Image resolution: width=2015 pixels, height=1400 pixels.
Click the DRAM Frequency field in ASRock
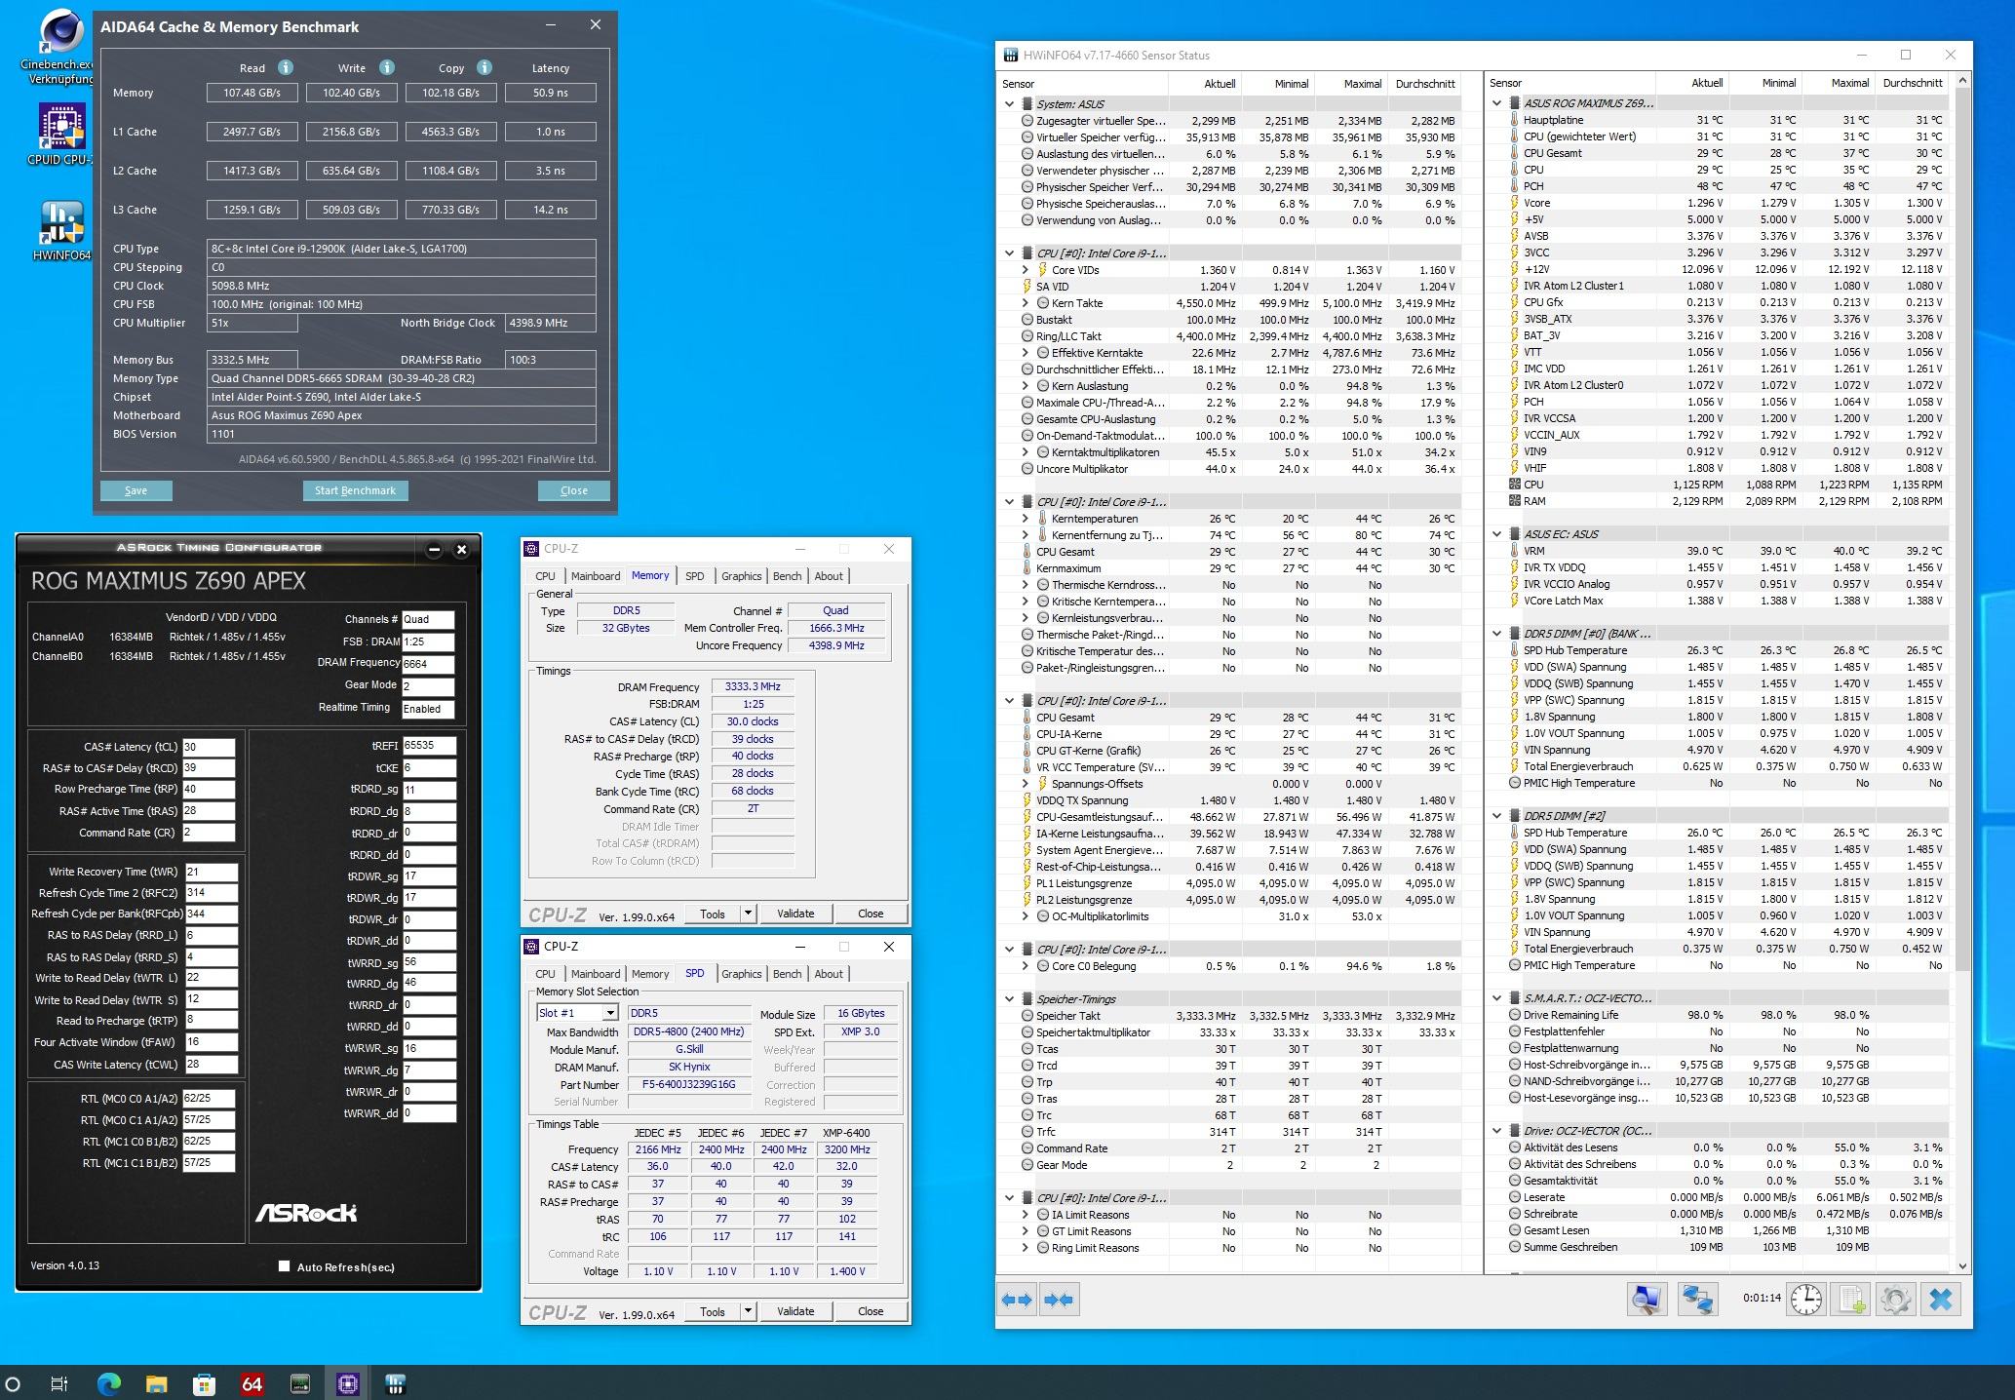pos(428,663)
